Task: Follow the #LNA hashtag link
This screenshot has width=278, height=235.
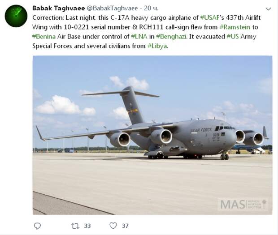Action: pyautogui.click(x=139, y=36)
